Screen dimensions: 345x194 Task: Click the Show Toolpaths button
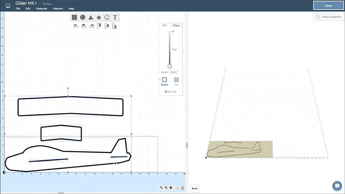(329, 17)
